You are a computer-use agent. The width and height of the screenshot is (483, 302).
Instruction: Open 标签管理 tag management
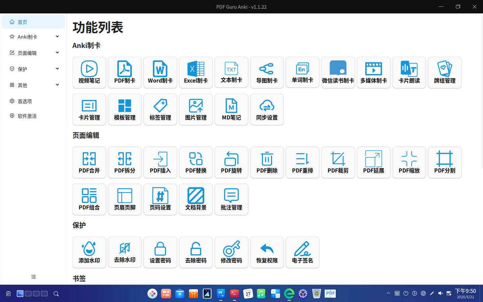point(160,109)
